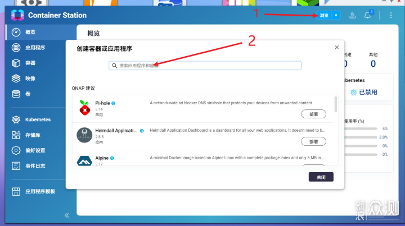Image resolution: width=405 pixels, height=226 pixels.
Task: Click the 3.8% usage bar
Action: (361, 137)
